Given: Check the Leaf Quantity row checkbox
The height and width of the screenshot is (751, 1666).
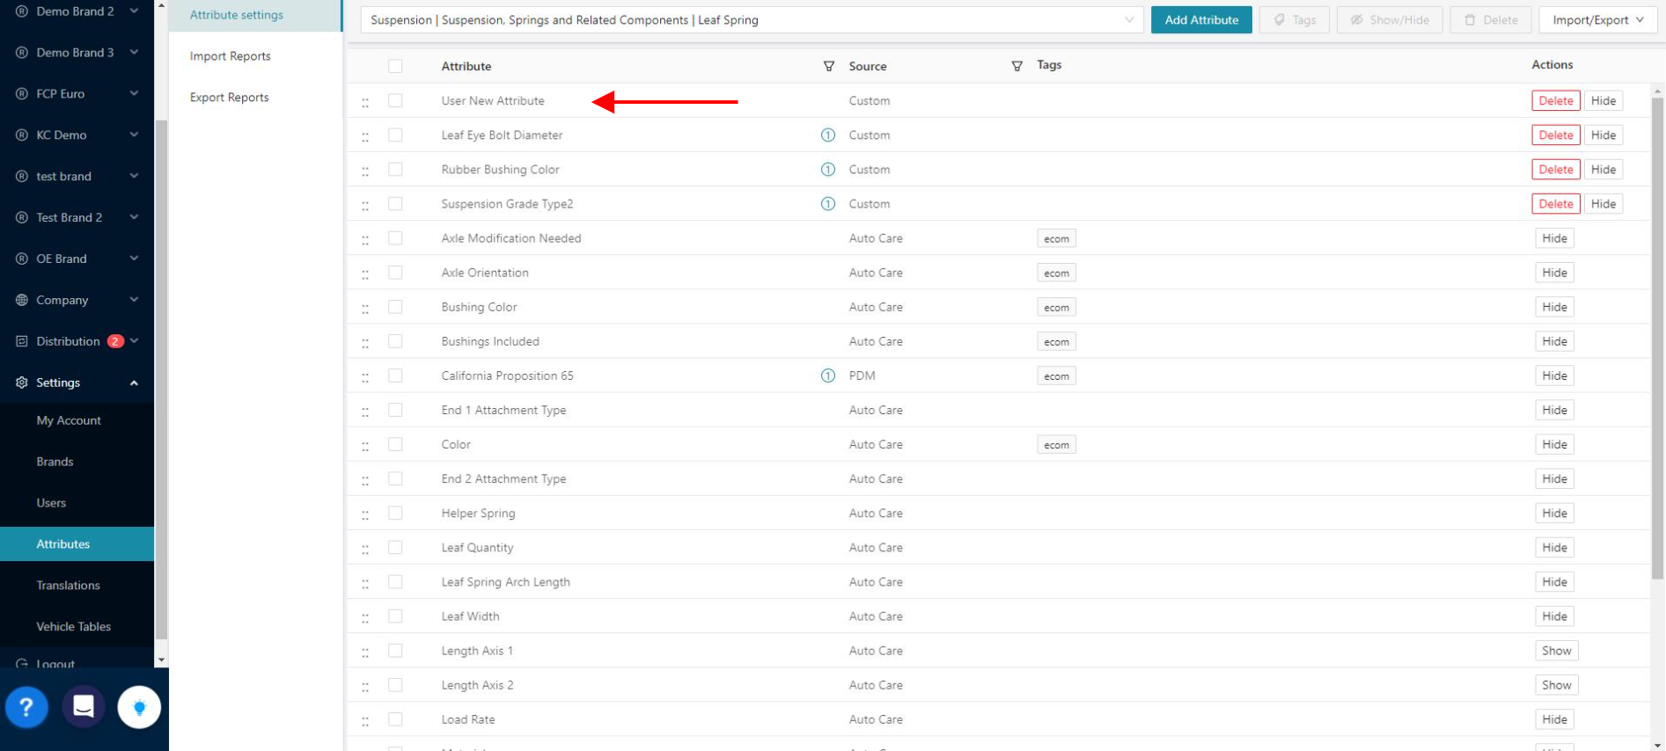Looking at the screenshot, I should (x=395, y=547).
